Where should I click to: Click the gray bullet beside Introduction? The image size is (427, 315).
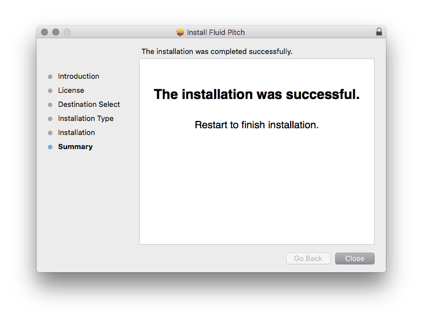(x=50, y=76)
